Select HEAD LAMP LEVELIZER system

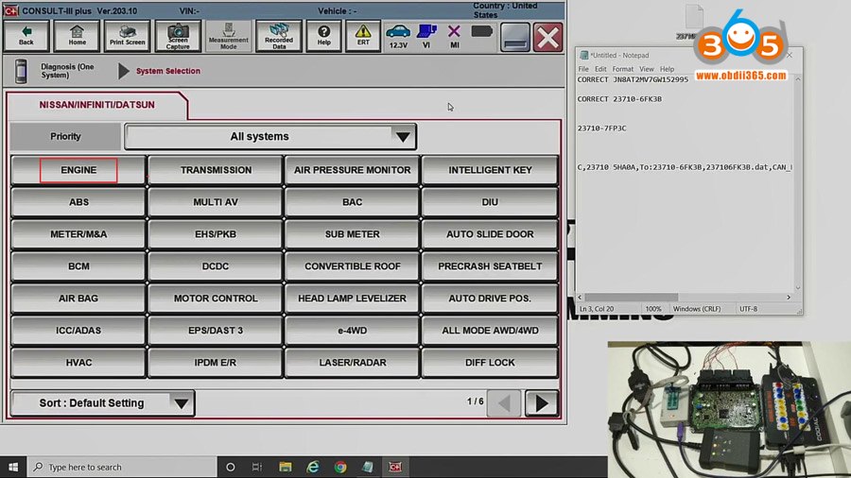point(353,299)
